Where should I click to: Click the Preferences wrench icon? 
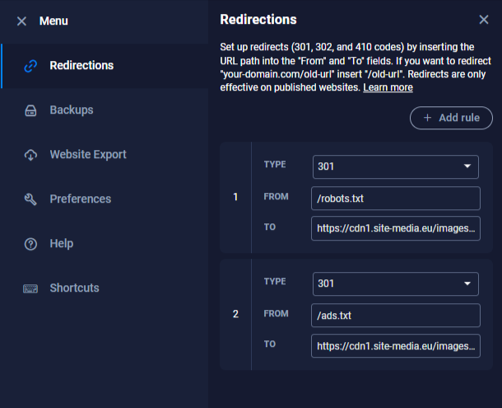tap(30, 199)
